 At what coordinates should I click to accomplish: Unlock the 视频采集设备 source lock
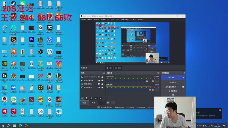[102, 80]
